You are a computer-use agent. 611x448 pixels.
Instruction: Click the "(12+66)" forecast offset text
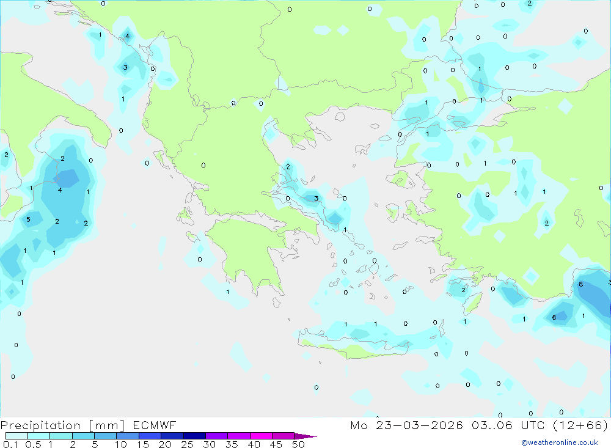click(580, 425)
